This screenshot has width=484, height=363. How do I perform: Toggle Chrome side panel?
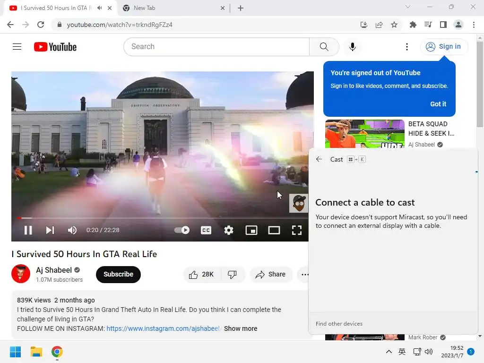click(x=443, y=25)
